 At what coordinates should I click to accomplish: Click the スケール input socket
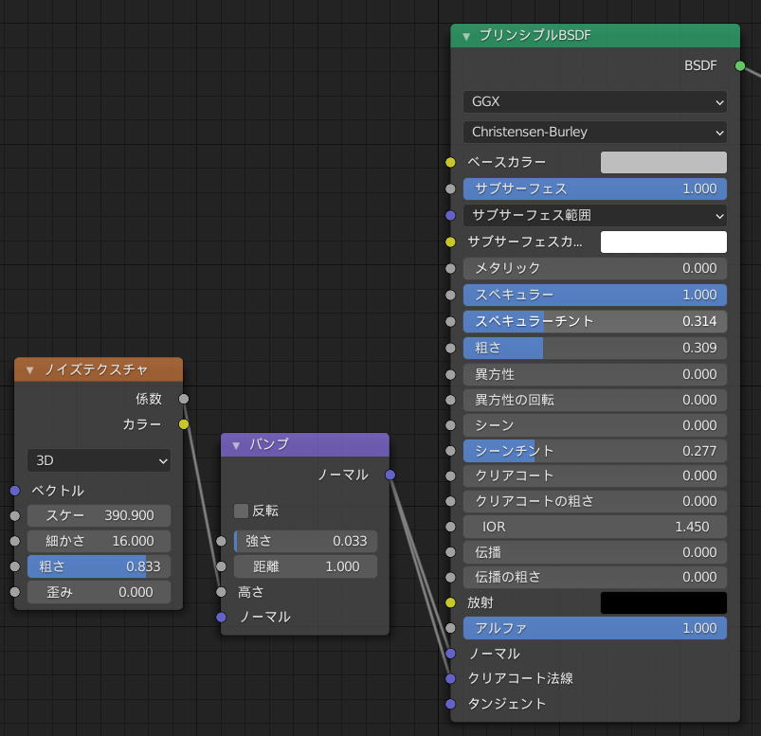coord(15,515)
